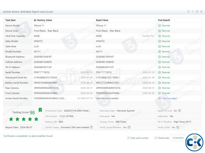The height and width of the screenshot is (153, 205).
Task: Open the list menu icon in title bar
Action: 188,11
